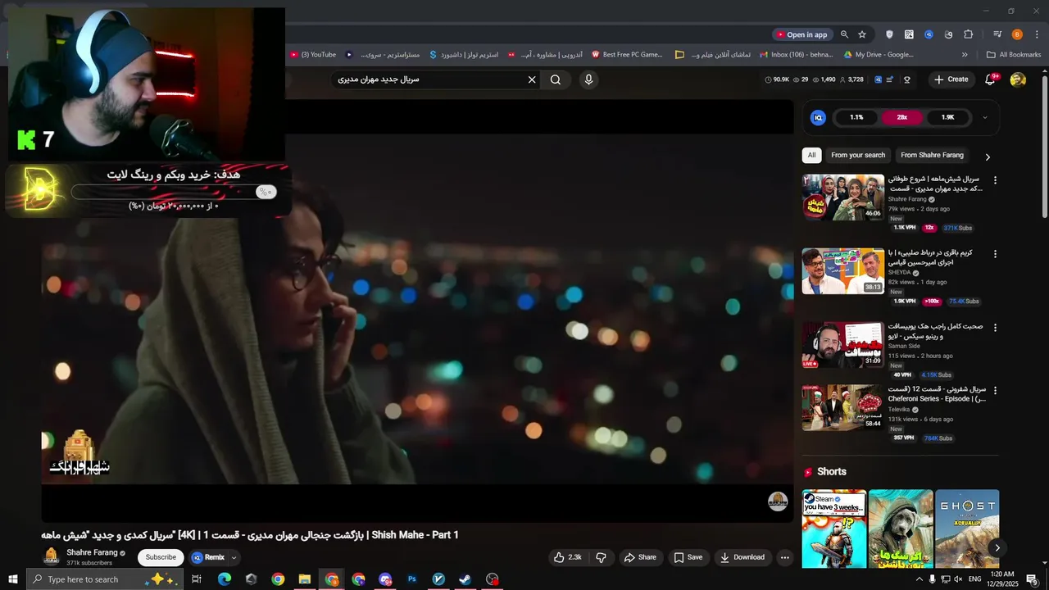1049x590 pixels.
Task: Open more actions ellipsis under video
Action: 785,557
